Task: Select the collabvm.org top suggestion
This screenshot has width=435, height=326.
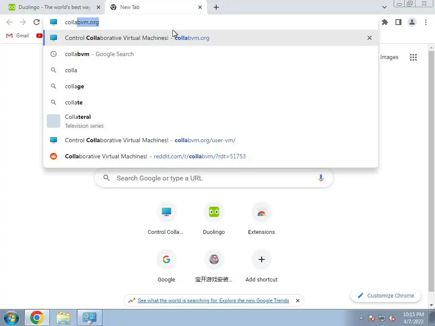Action: [211, 38]
